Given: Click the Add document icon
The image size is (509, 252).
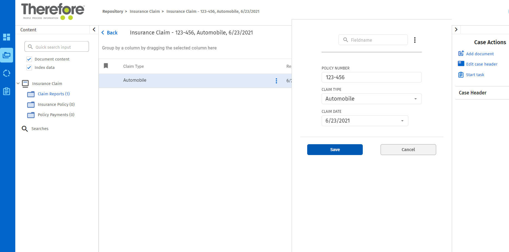Looking at the screenshot, I should coord(461,53).
